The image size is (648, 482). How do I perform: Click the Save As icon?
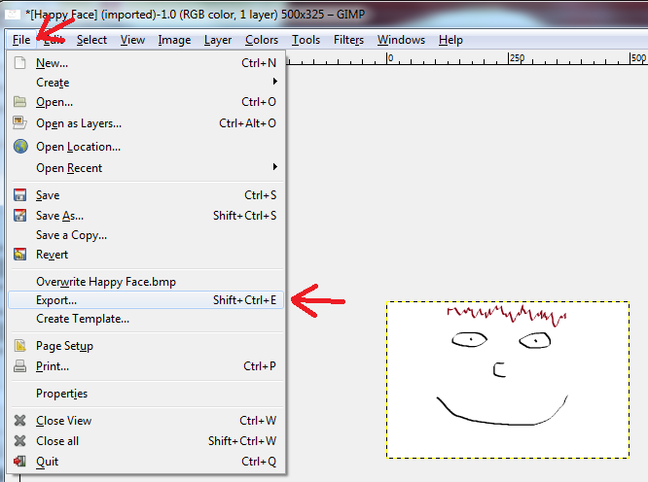click(x=19, y=215)
